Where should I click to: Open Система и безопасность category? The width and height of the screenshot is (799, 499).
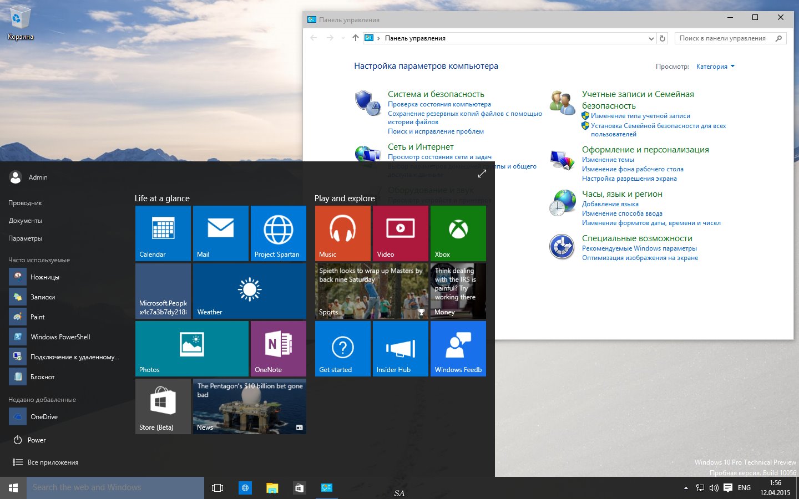click(x=436, y=94)
